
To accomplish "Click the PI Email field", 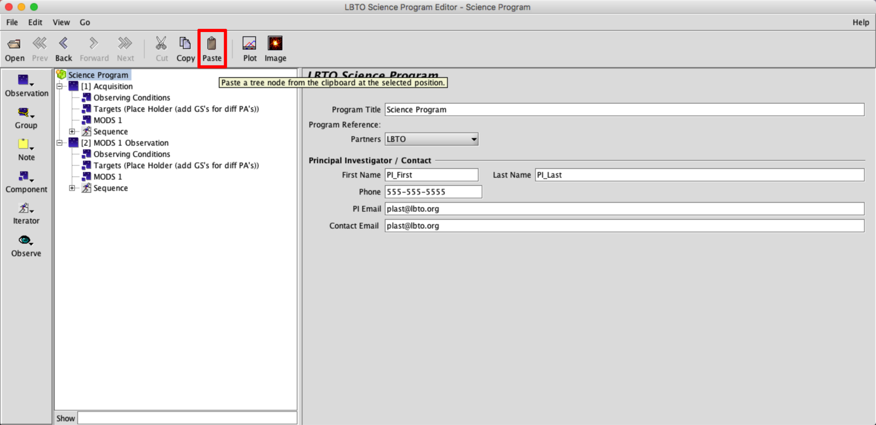I will (x=624, y=209).
